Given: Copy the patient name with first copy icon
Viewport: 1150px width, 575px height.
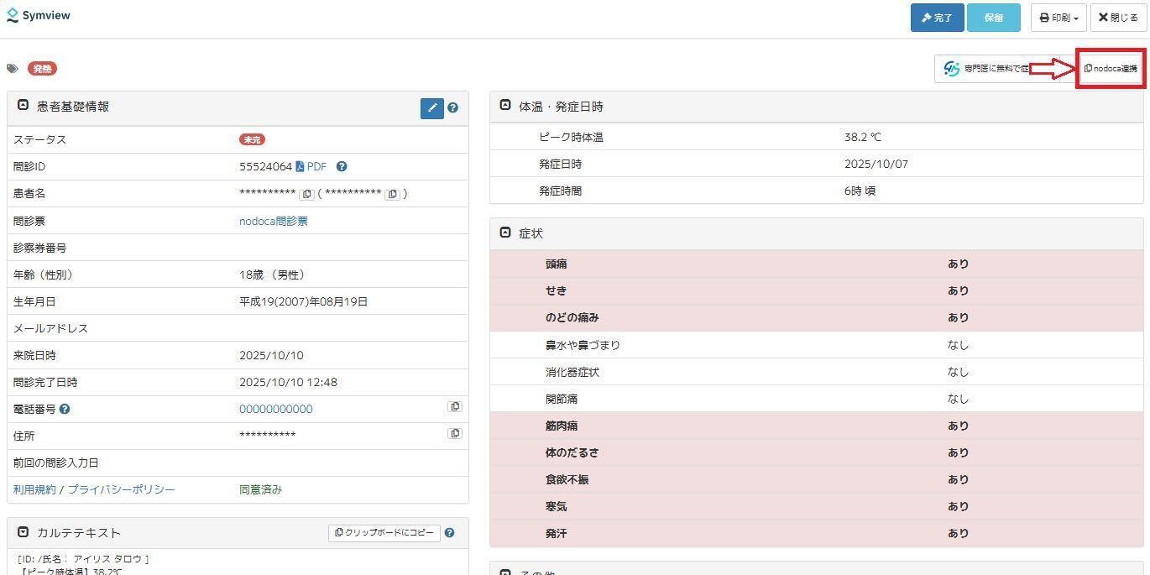Looking at the screenshot, I should pyautogui.click(x=307, y=194).
